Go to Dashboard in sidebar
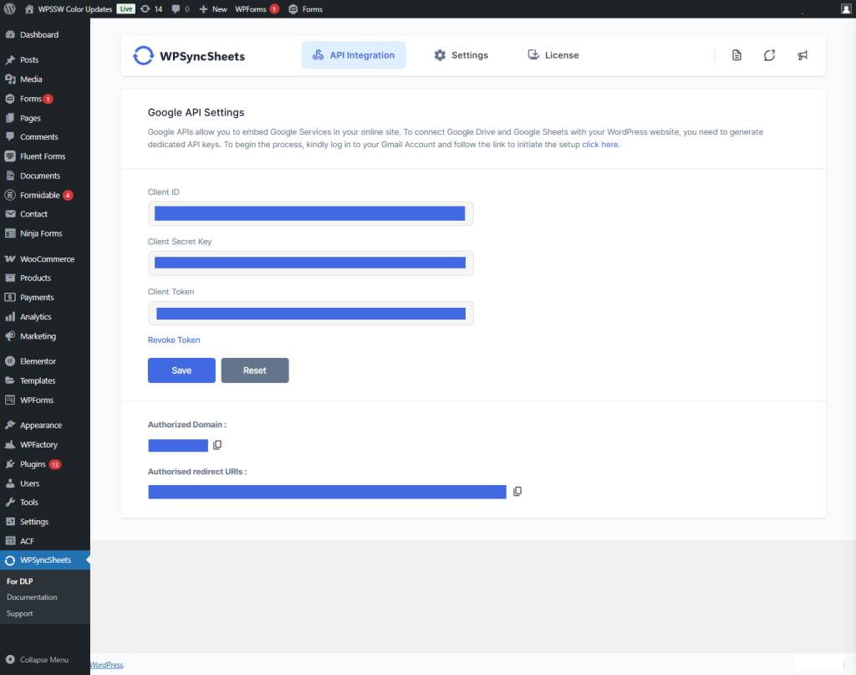The width and height of the screenshot is (856, 675). (x=45, y=34)
